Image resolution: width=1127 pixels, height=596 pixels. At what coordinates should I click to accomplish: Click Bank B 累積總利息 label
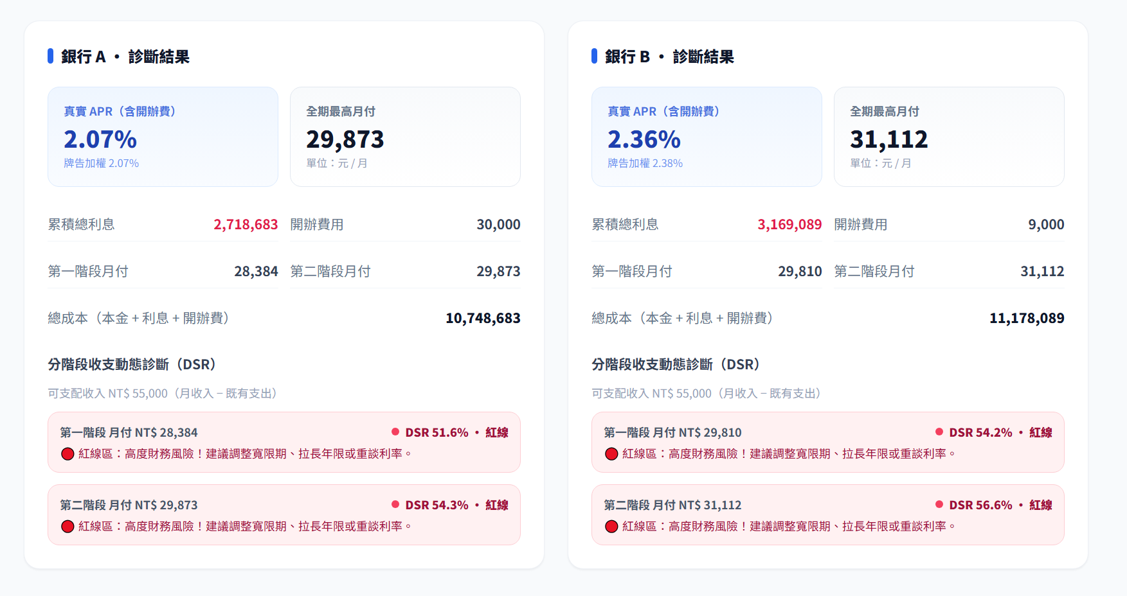pos(625,225)
